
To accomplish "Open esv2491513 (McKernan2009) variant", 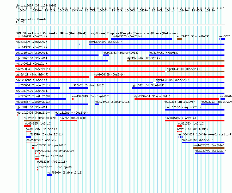I will coord(38,153).
